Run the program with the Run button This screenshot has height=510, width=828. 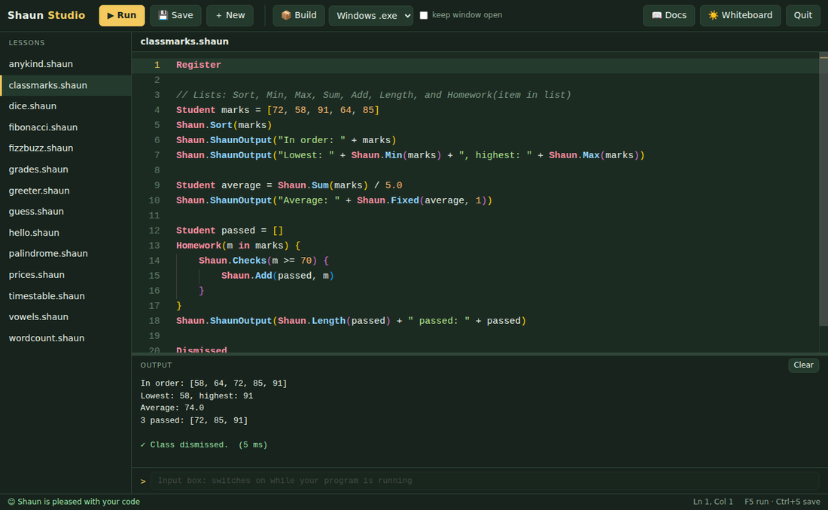pyautogui.click(x=121, y=15)
